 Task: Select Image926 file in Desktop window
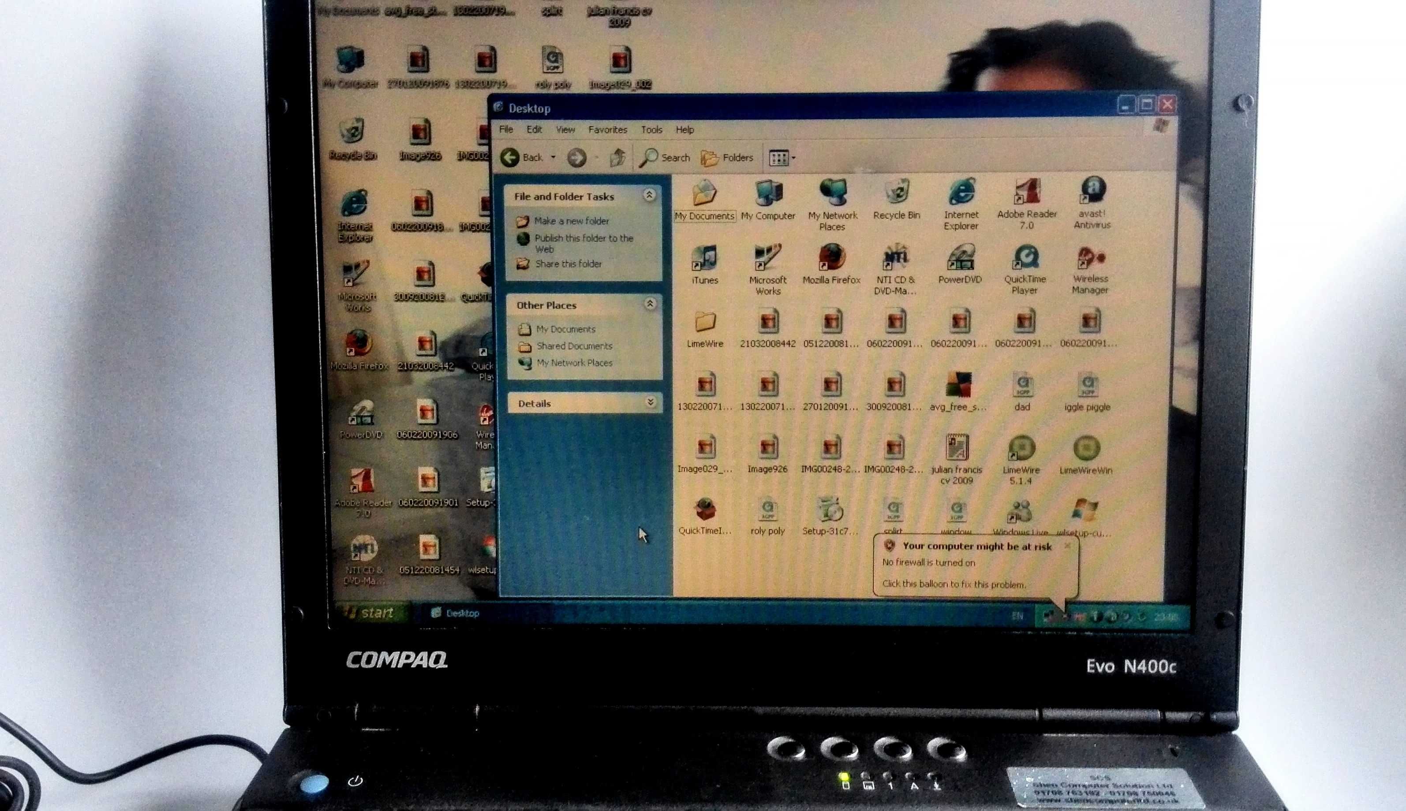pyautogui.click(x=767, y=454)
